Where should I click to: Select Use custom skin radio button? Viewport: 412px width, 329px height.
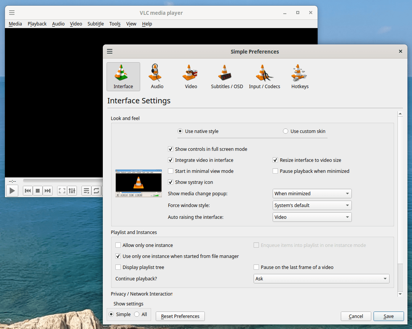(x=304, y=131)
